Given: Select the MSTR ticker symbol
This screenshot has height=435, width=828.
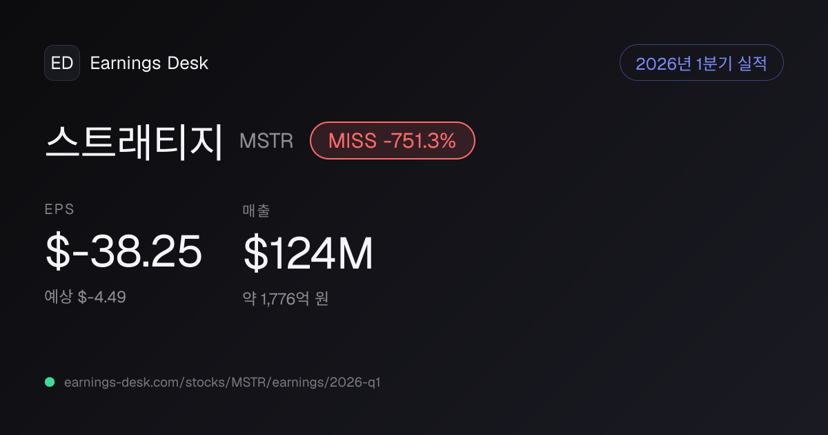Looking at the screenshot, I should (x=266, y=142).
